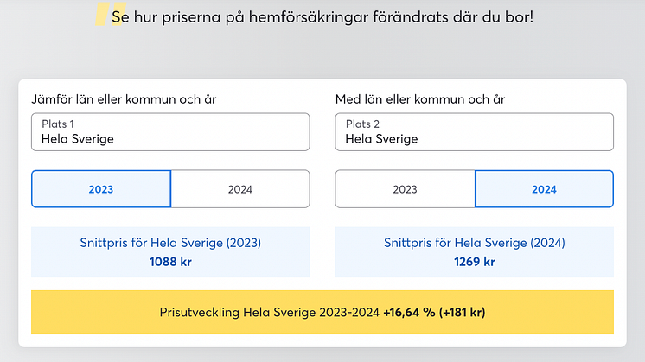Viewport: 645px width, 362px height.
Task: Open the Plats 1 location selector
Action: point(170,131)
